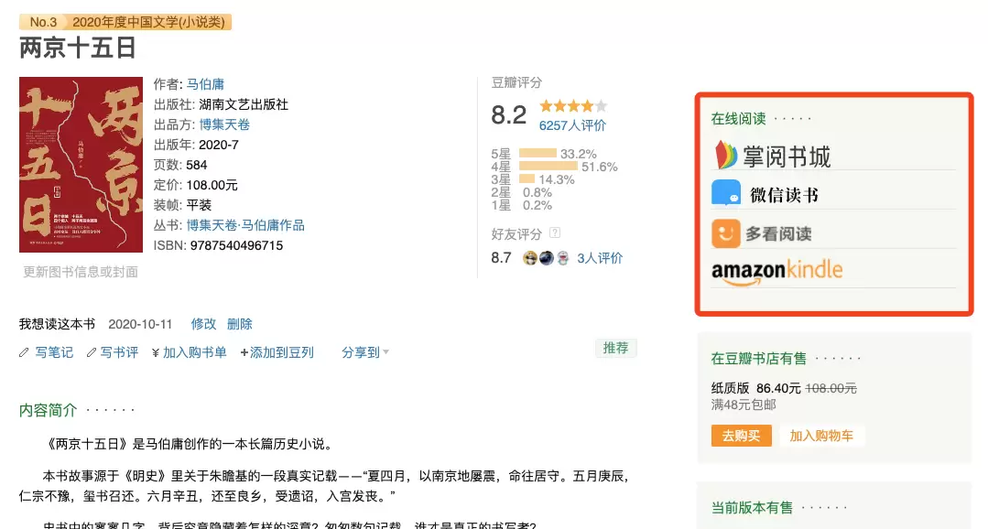
Task: Click the pencil icon beside 写笔记
Action: pos(24,352)
